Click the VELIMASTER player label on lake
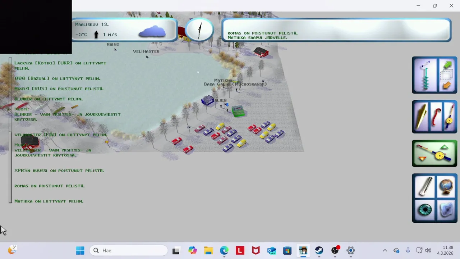460x259 pixels. [146, 51]
